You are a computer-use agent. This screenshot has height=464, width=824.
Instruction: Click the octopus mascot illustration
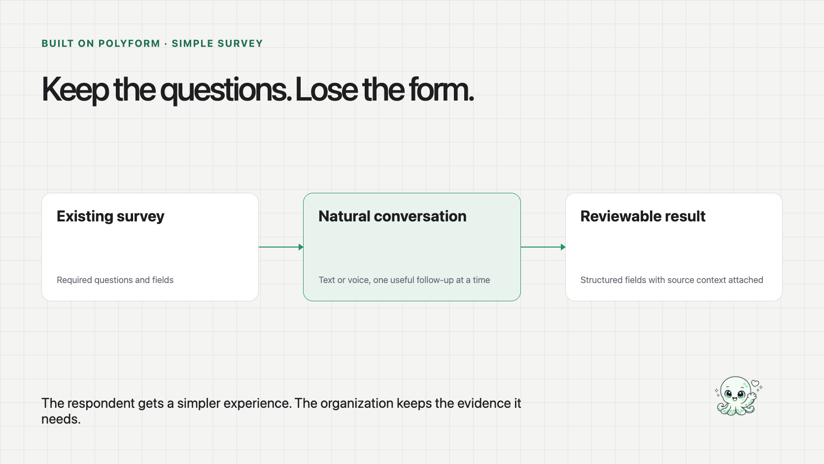[x=738, y=396]
